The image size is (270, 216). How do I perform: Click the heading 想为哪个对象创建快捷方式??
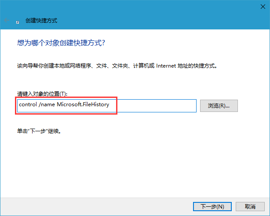point(61,43)
